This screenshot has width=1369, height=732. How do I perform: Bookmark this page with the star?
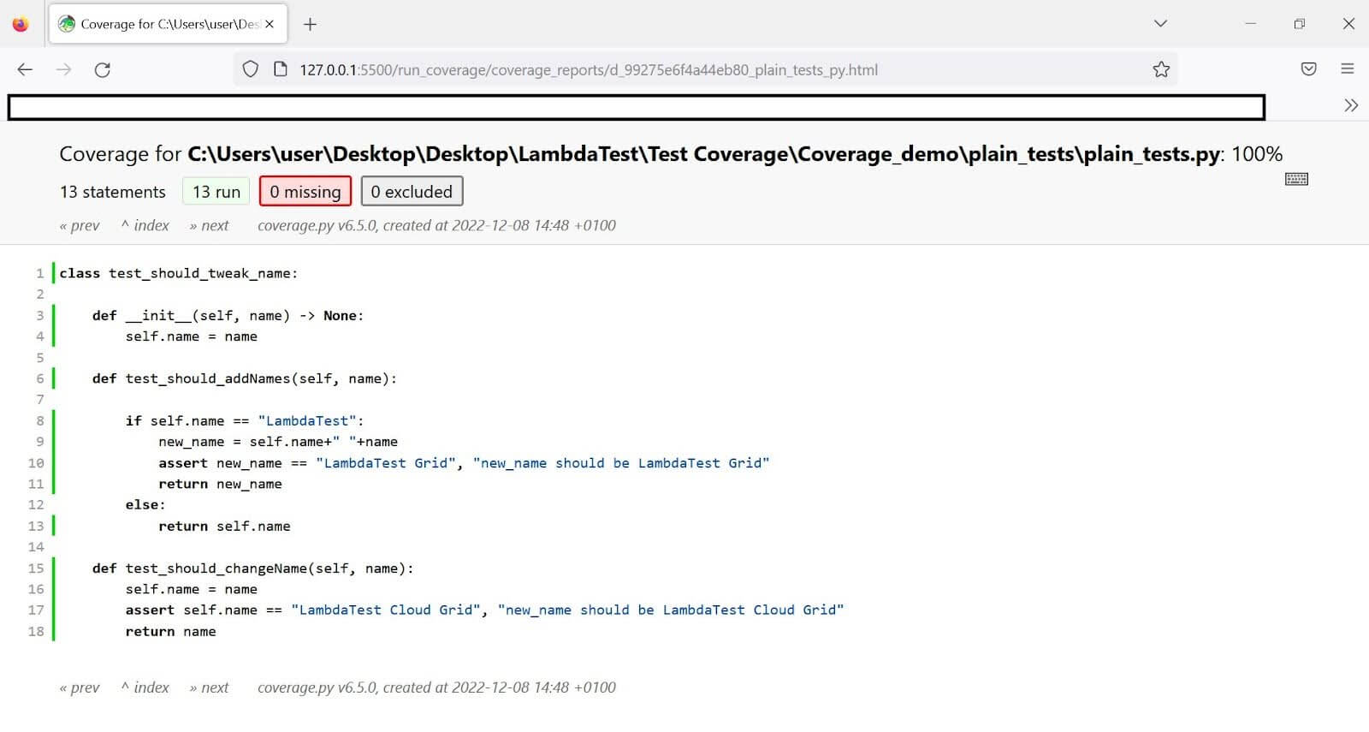1160,69
